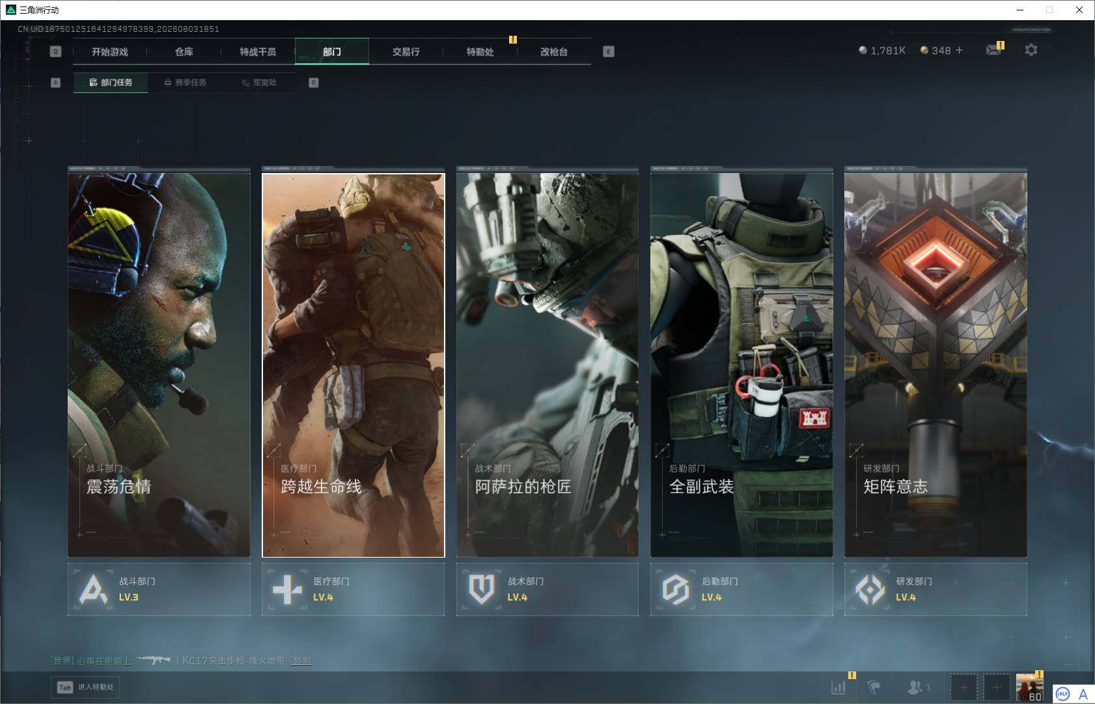Click the plus icon beside 348 currency
Viewport: 1095px width, 704px height.
(x=959, y=50)
